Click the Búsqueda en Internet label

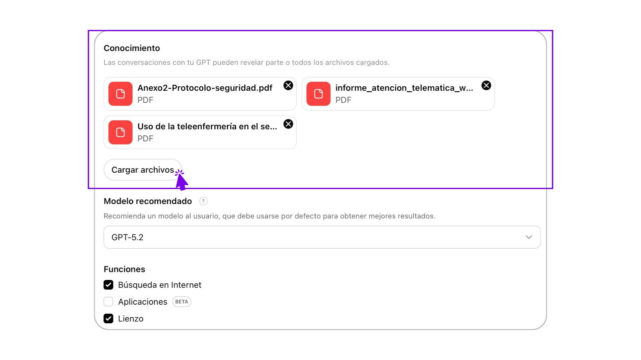coord(160,285)
